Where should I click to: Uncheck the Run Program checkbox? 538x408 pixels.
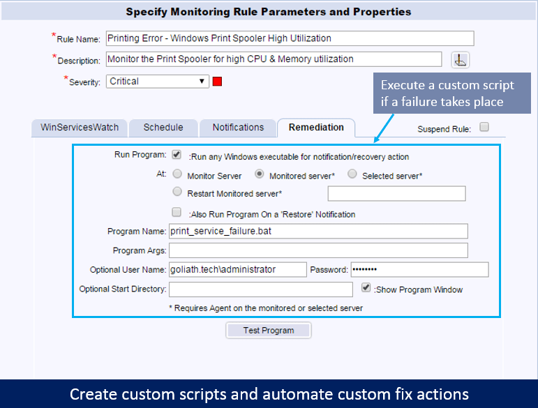[x=177, y=155]
